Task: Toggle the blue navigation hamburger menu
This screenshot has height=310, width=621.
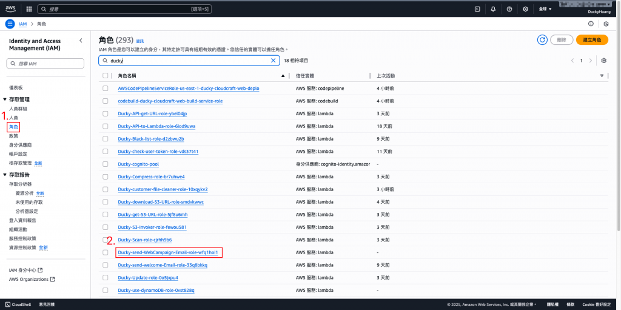Action: click(x=10, y=24)
